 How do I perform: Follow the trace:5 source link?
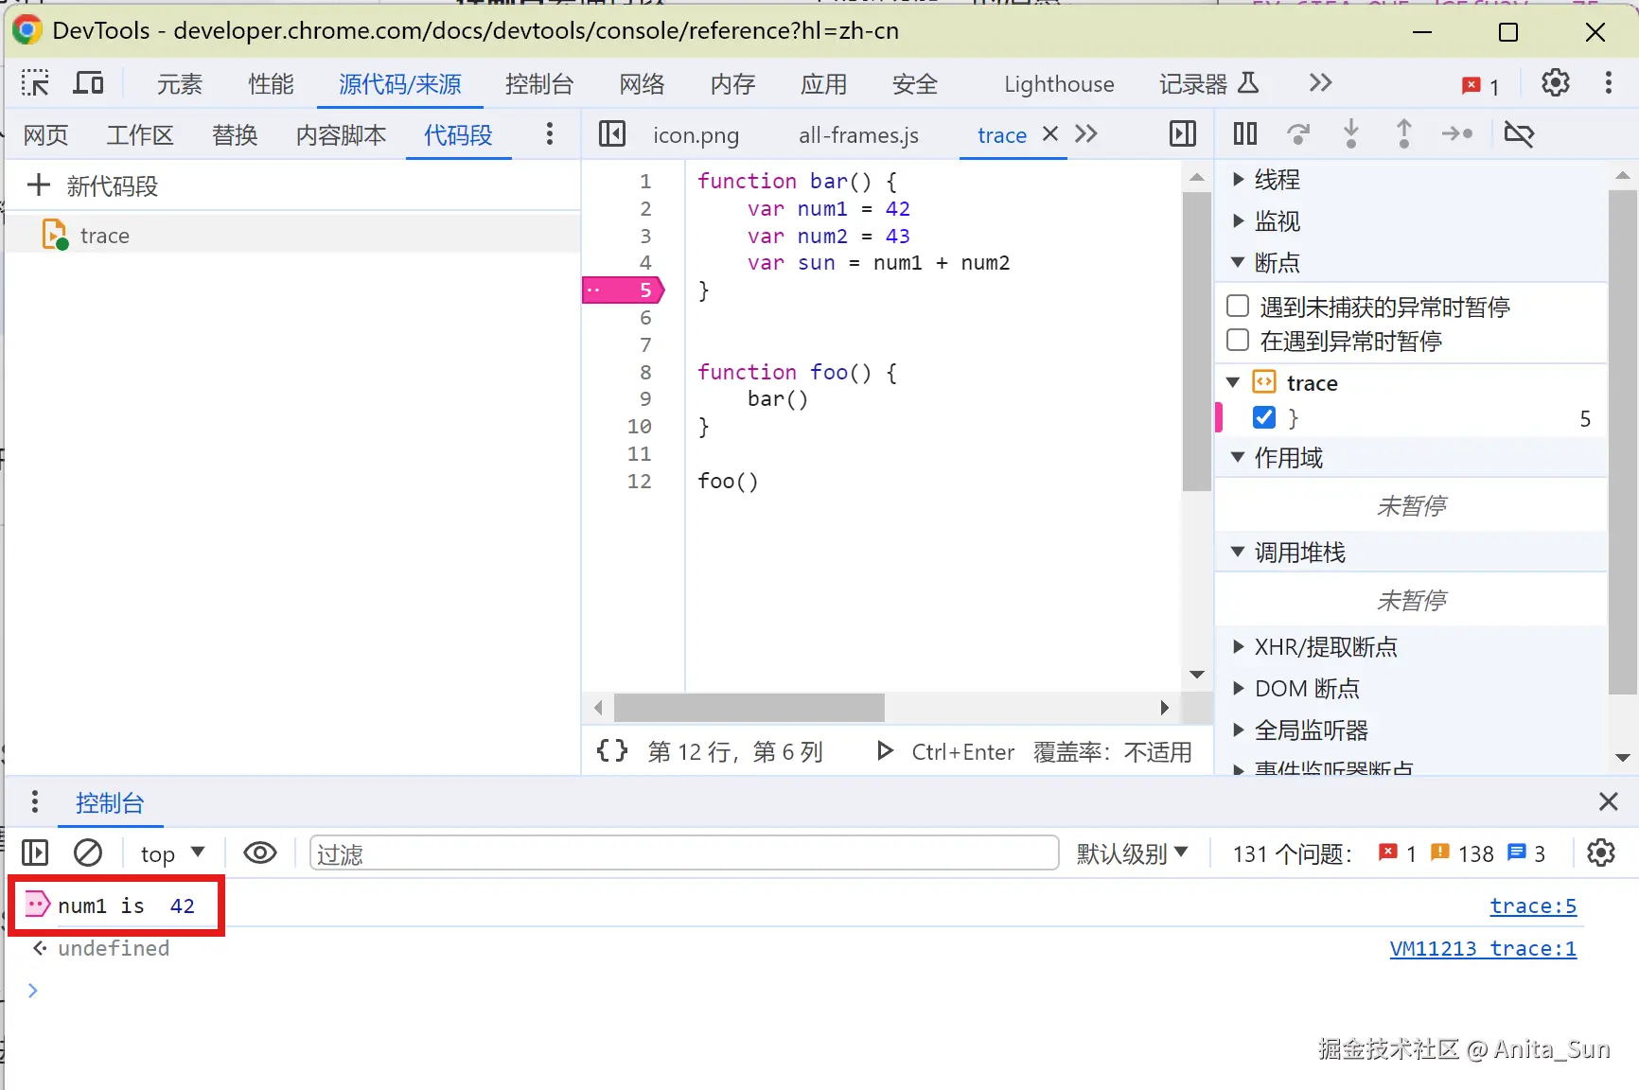coord(1533,905)
